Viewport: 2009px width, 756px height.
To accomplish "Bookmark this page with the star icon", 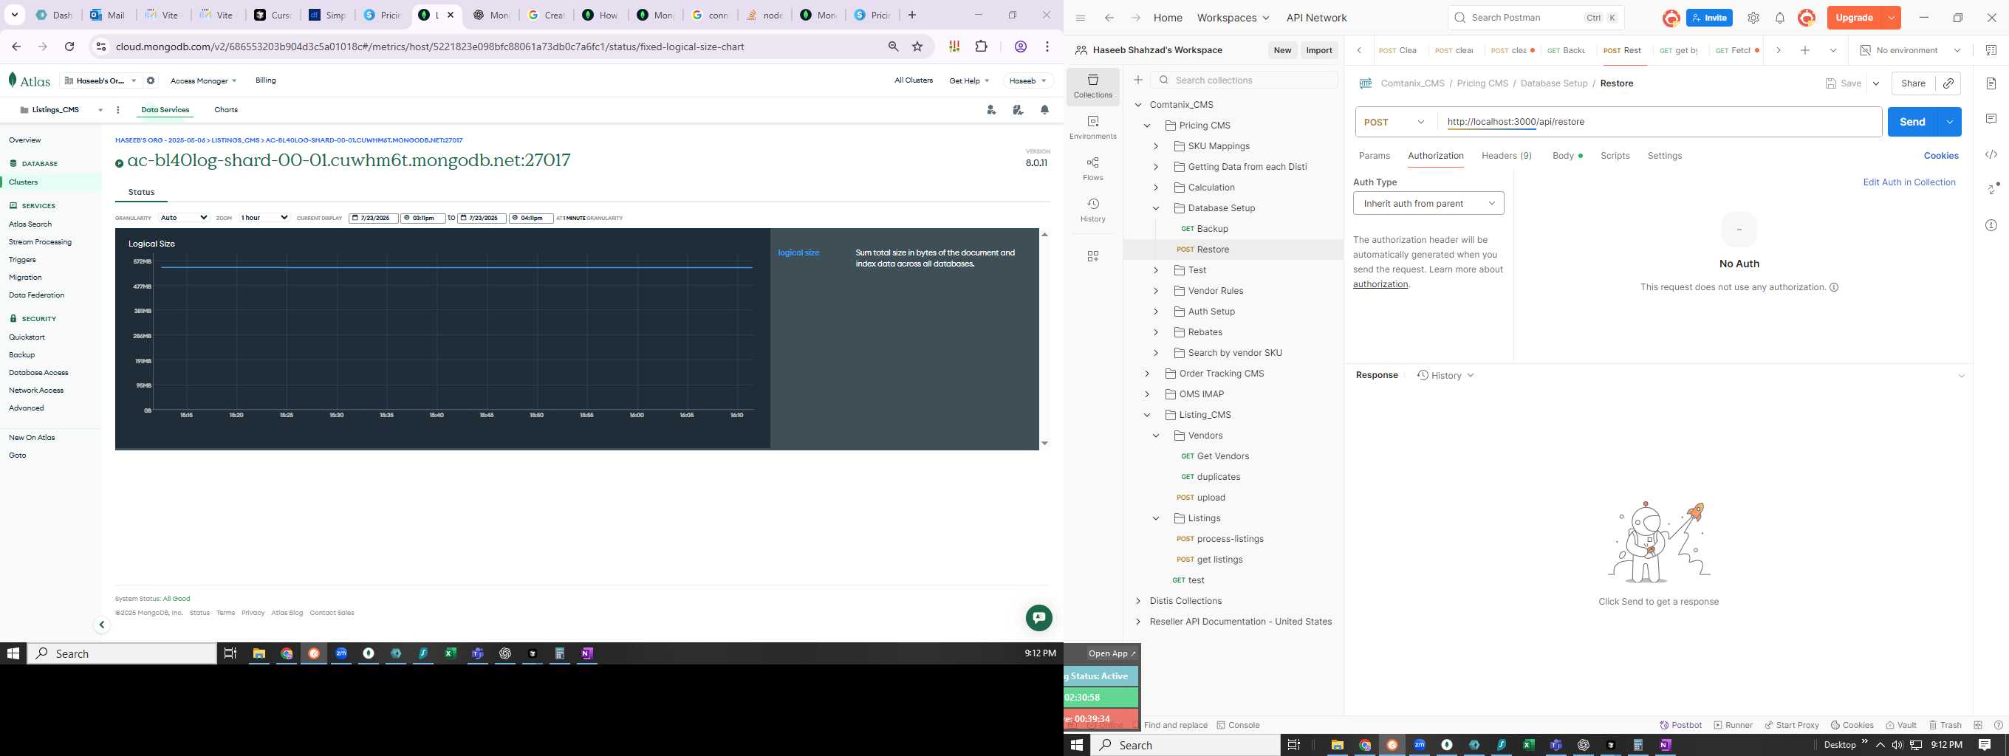I will (x=917, y=47).
